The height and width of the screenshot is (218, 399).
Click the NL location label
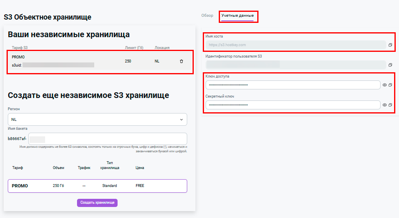[x=157, y=61]
